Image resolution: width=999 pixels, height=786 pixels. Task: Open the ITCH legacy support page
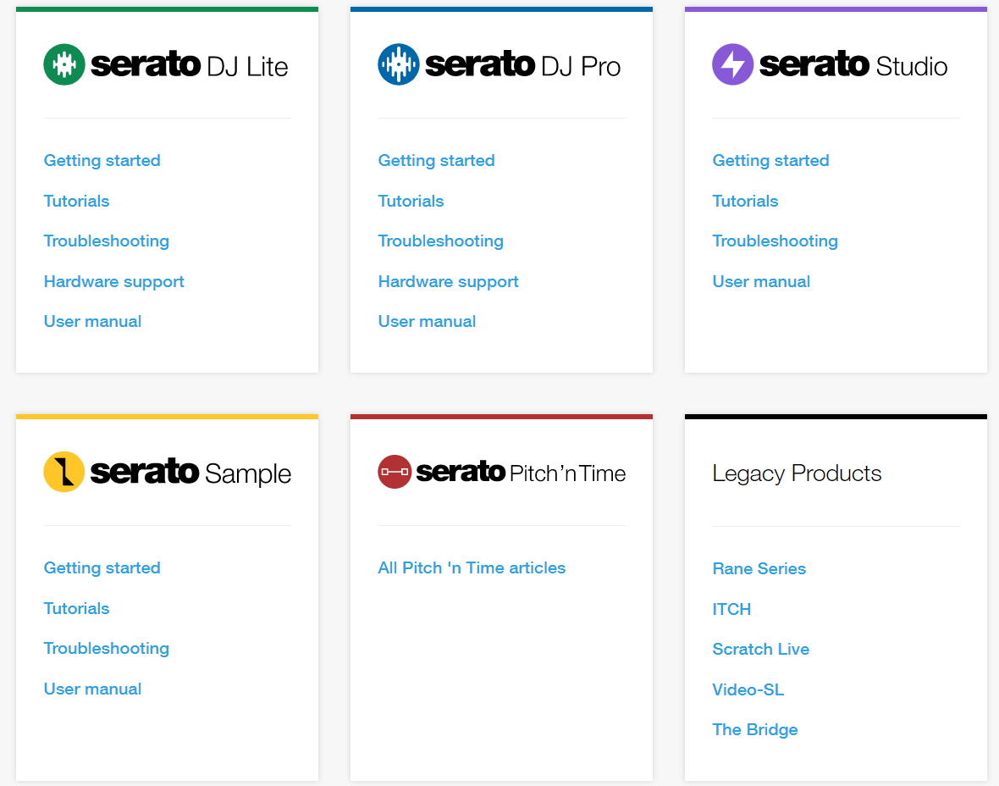coord(731,609)
